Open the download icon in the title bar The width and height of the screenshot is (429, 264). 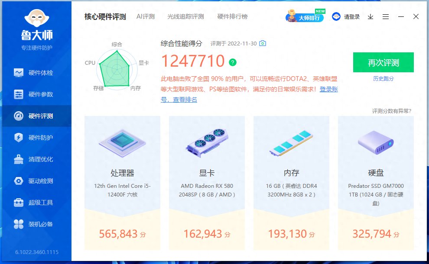click(x=370, y=17)
